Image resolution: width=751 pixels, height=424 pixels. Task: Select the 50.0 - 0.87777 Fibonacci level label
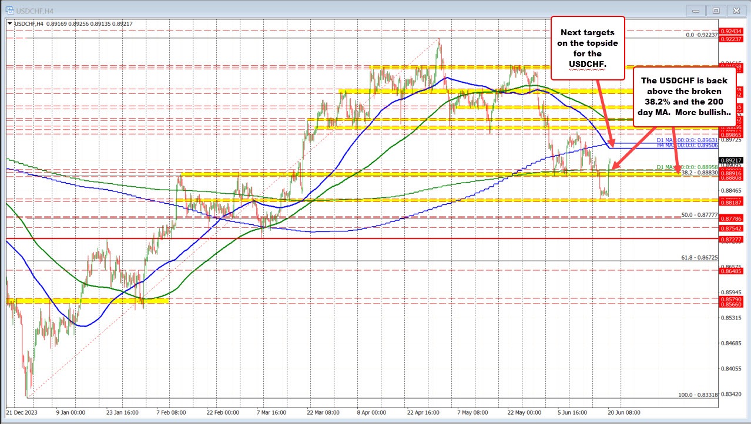699,215
